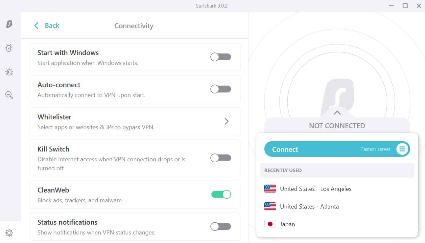Expand the connection panel with up chevron
This screenshot has width=425, height=243.
pos(337,113)
